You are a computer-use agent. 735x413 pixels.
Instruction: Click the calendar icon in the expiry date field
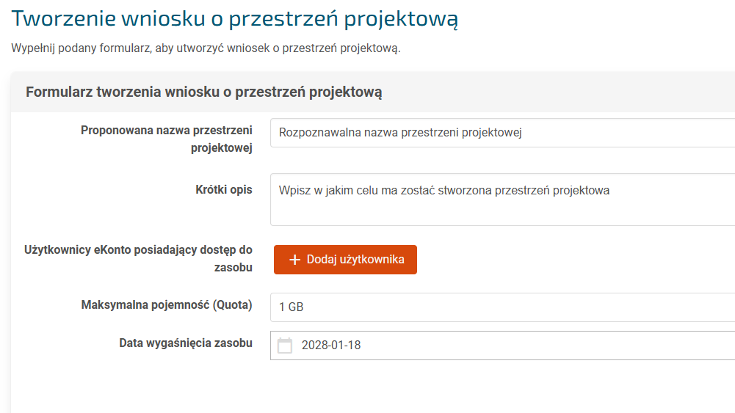pyautogui.click(x=285, y=346)
